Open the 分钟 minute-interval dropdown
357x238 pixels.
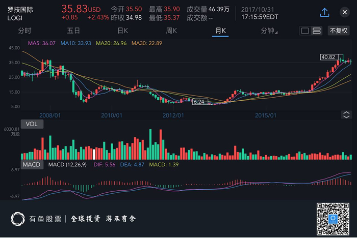(x=269, y=31)
